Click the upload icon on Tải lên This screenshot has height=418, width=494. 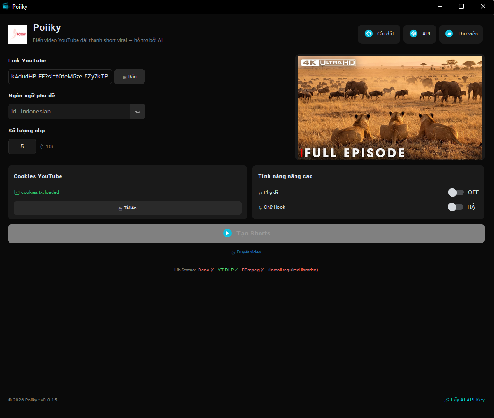click(x=121, y=208)
